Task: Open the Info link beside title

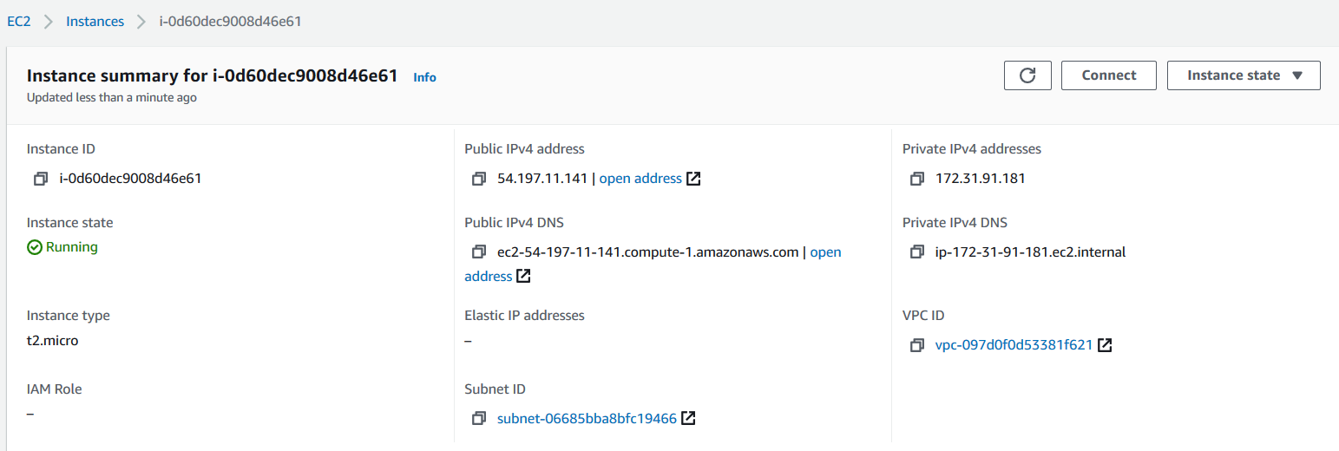Action: (424, 77)
